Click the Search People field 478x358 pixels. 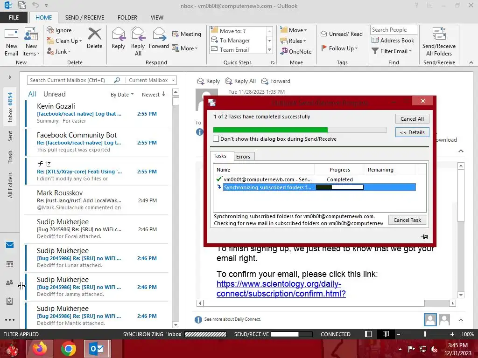[x=393, y=29]
